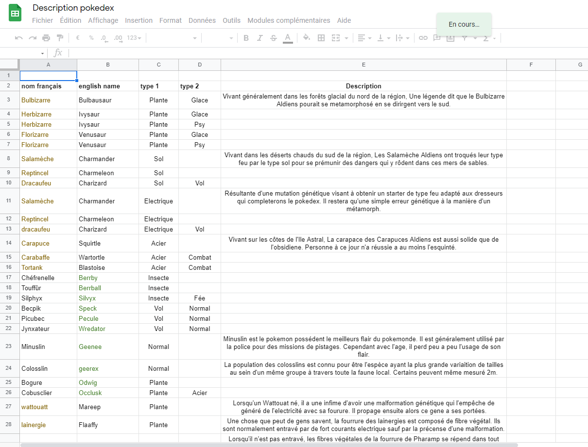Open the text wrapping dropdown

(402, 38)
